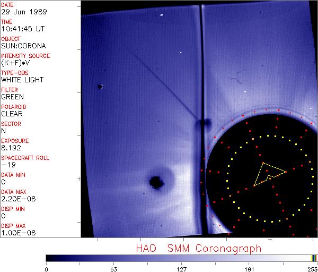Click the color bar near value 127
This screenshot has width=318, height=272.
point(181,258)
